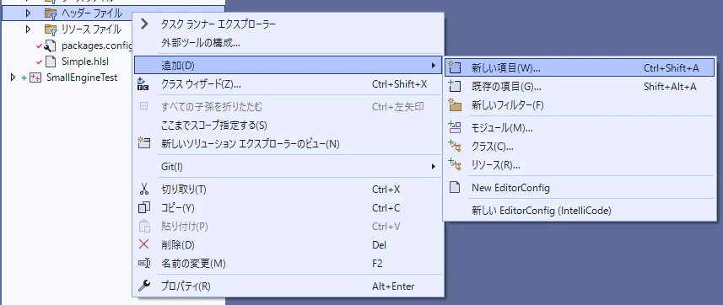This screenshot has width=723, height=305.
Task: Choose New EditorConfig menu entry
Action: [x=580, y=188]
